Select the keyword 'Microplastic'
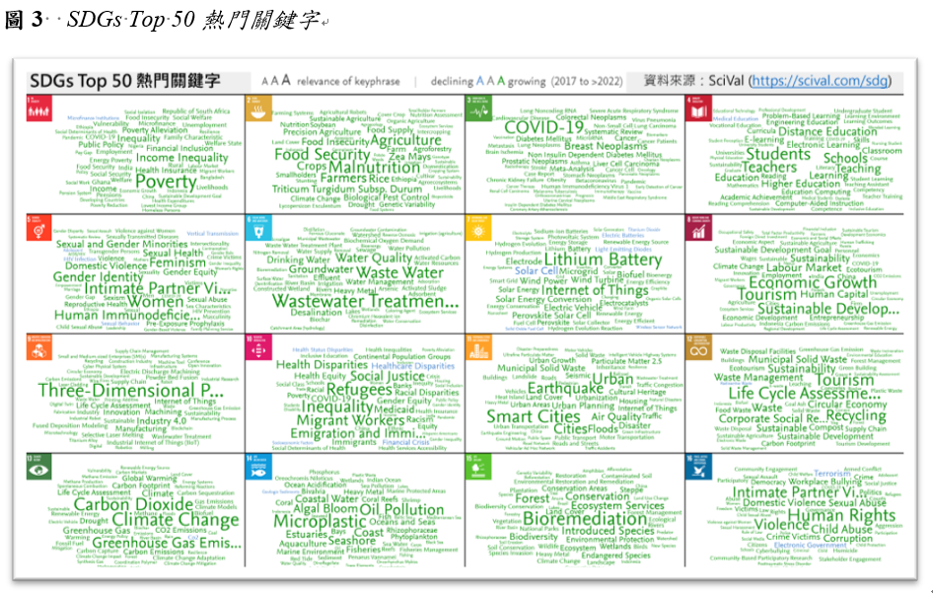This screenshot has height=598, width=933. pyautogui.click(x=321, y=521)
